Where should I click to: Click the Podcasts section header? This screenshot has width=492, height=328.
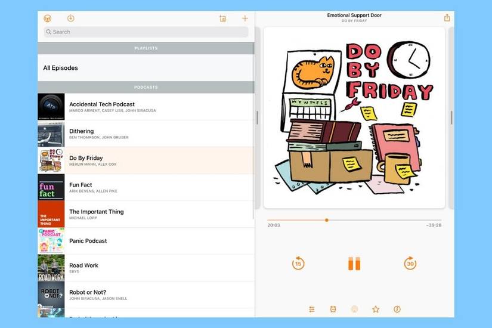[x=146, y=87]
